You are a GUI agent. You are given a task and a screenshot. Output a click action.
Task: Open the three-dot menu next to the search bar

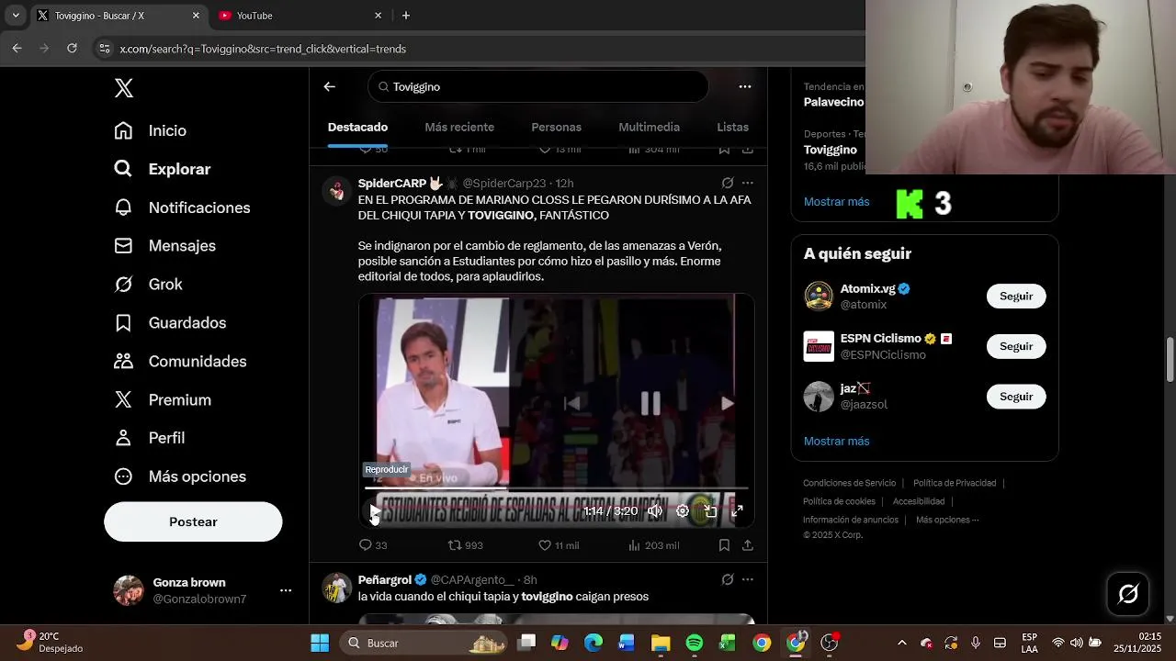[x=745, y=86]
